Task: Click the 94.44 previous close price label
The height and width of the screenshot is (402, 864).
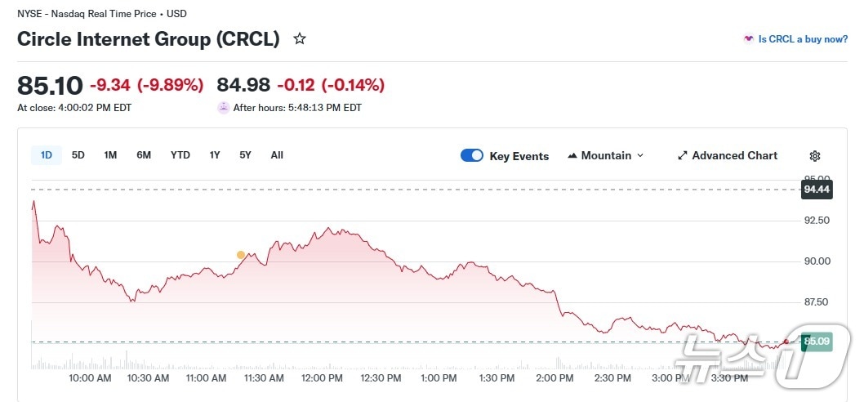Action: click(817, 190)
